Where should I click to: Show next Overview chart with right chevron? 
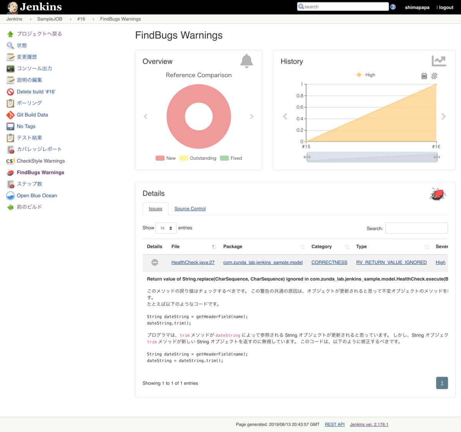coord(252,117)
